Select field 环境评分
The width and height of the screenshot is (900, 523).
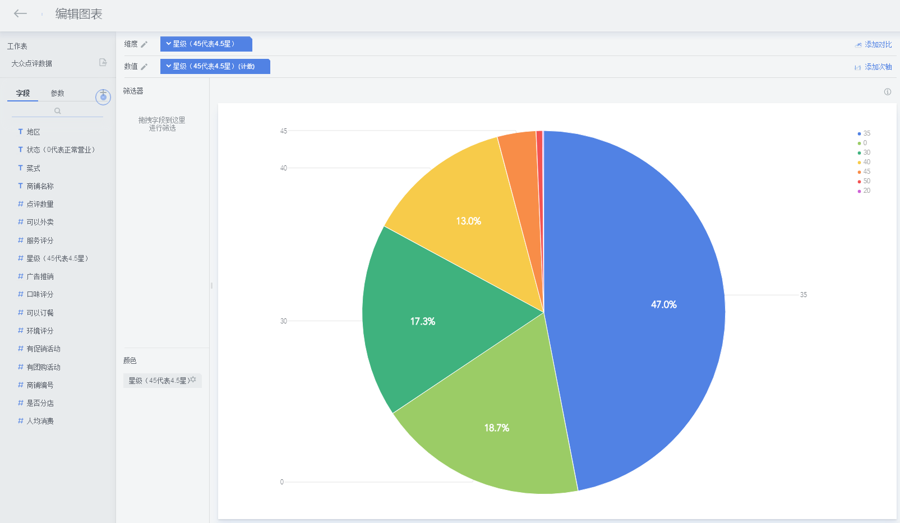point(40,331)
